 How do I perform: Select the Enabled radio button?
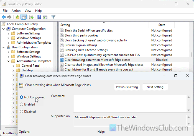[21, 104]
